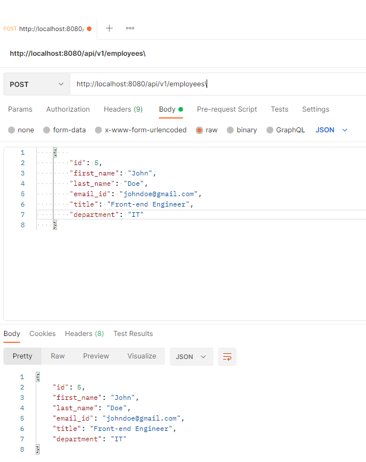Click the request URL input field
Viewport: 366px width, 462px height.
[x=173, y=83]
